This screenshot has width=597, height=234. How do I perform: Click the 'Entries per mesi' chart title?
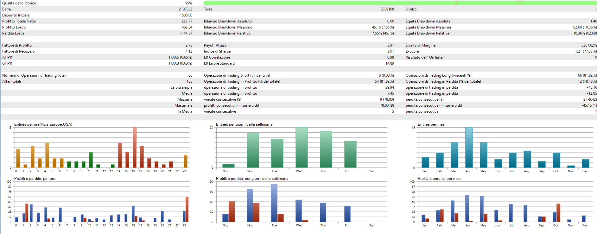tap(431, 124)
